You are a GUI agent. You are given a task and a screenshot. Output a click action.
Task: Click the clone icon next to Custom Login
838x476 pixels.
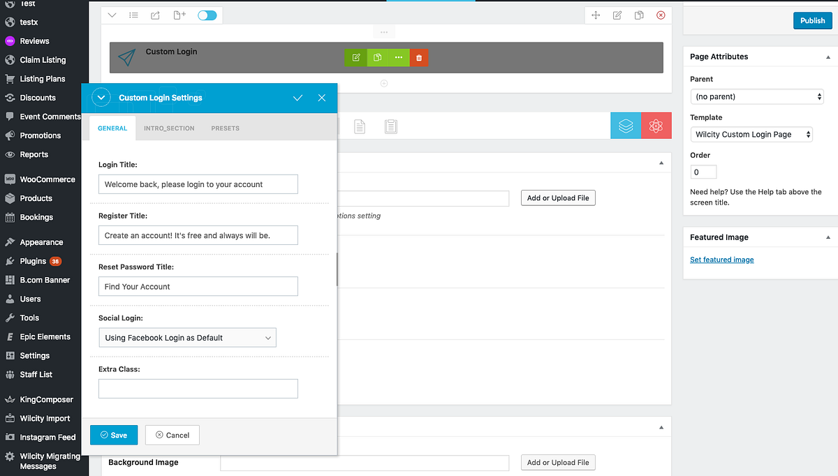tap(377, 58)
